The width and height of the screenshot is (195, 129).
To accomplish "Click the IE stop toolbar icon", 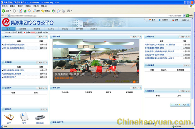I will click(21, 11).
